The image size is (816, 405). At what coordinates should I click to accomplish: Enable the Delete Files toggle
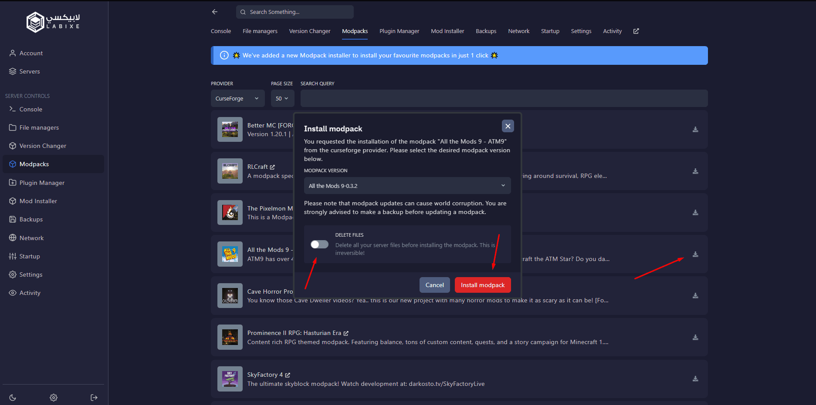(319, 244)
